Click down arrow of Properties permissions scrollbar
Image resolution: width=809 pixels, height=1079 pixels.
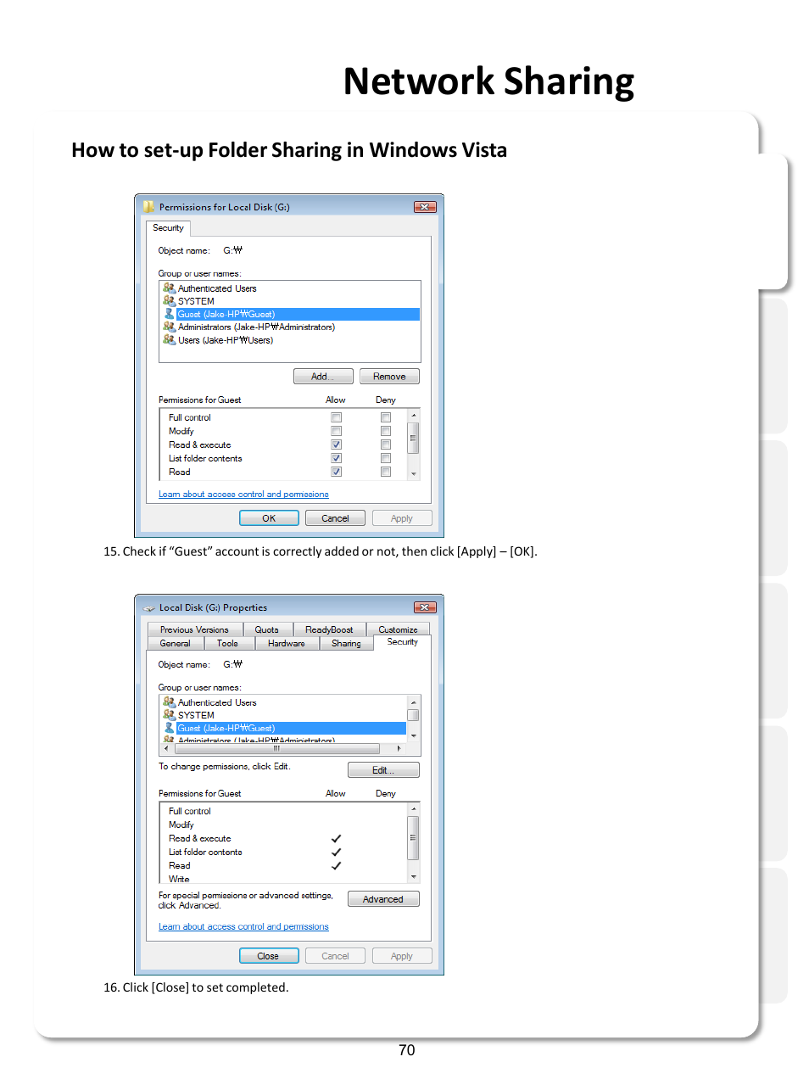(414, 876)
